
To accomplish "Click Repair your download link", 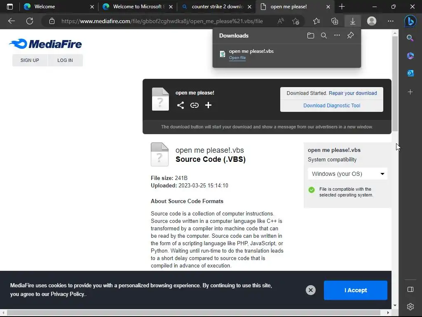I will tap(353, 93).
